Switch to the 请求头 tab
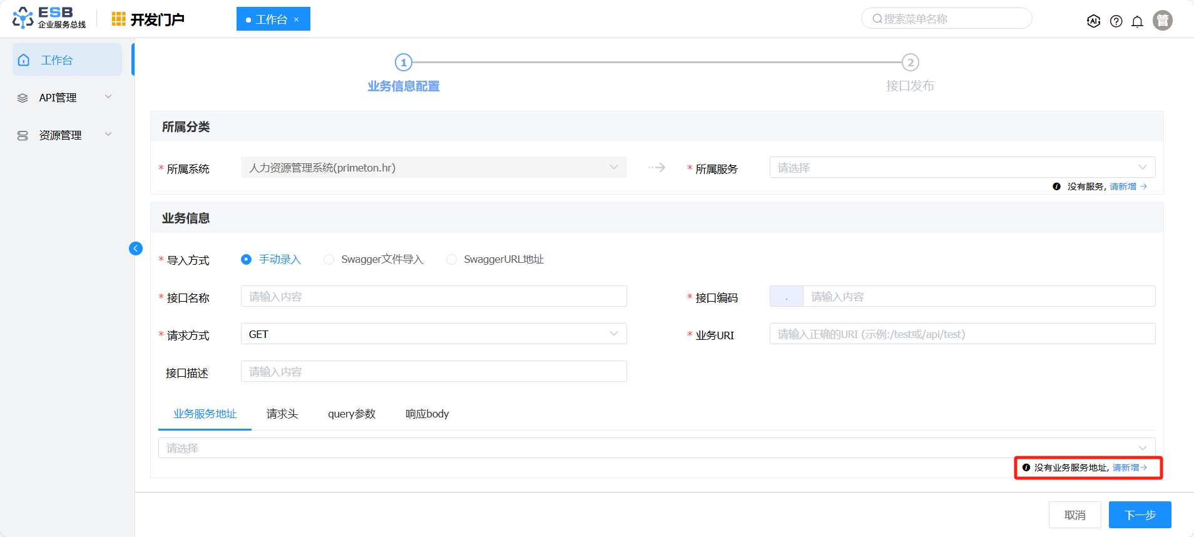The width and height of the screenshot is (1194, 537). pos(282,414)
